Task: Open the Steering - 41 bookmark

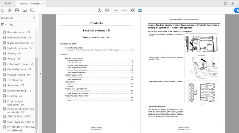Action: click(14, 53)
